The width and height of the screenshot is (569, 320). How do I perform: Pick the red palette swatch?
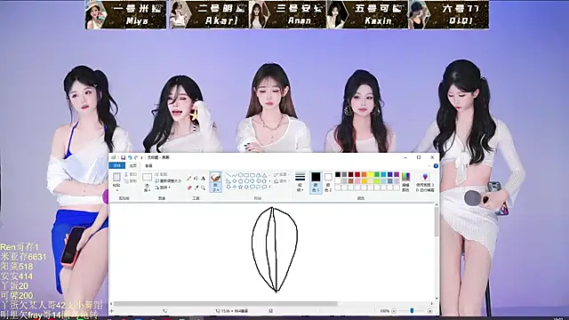[x=357, y=174]
